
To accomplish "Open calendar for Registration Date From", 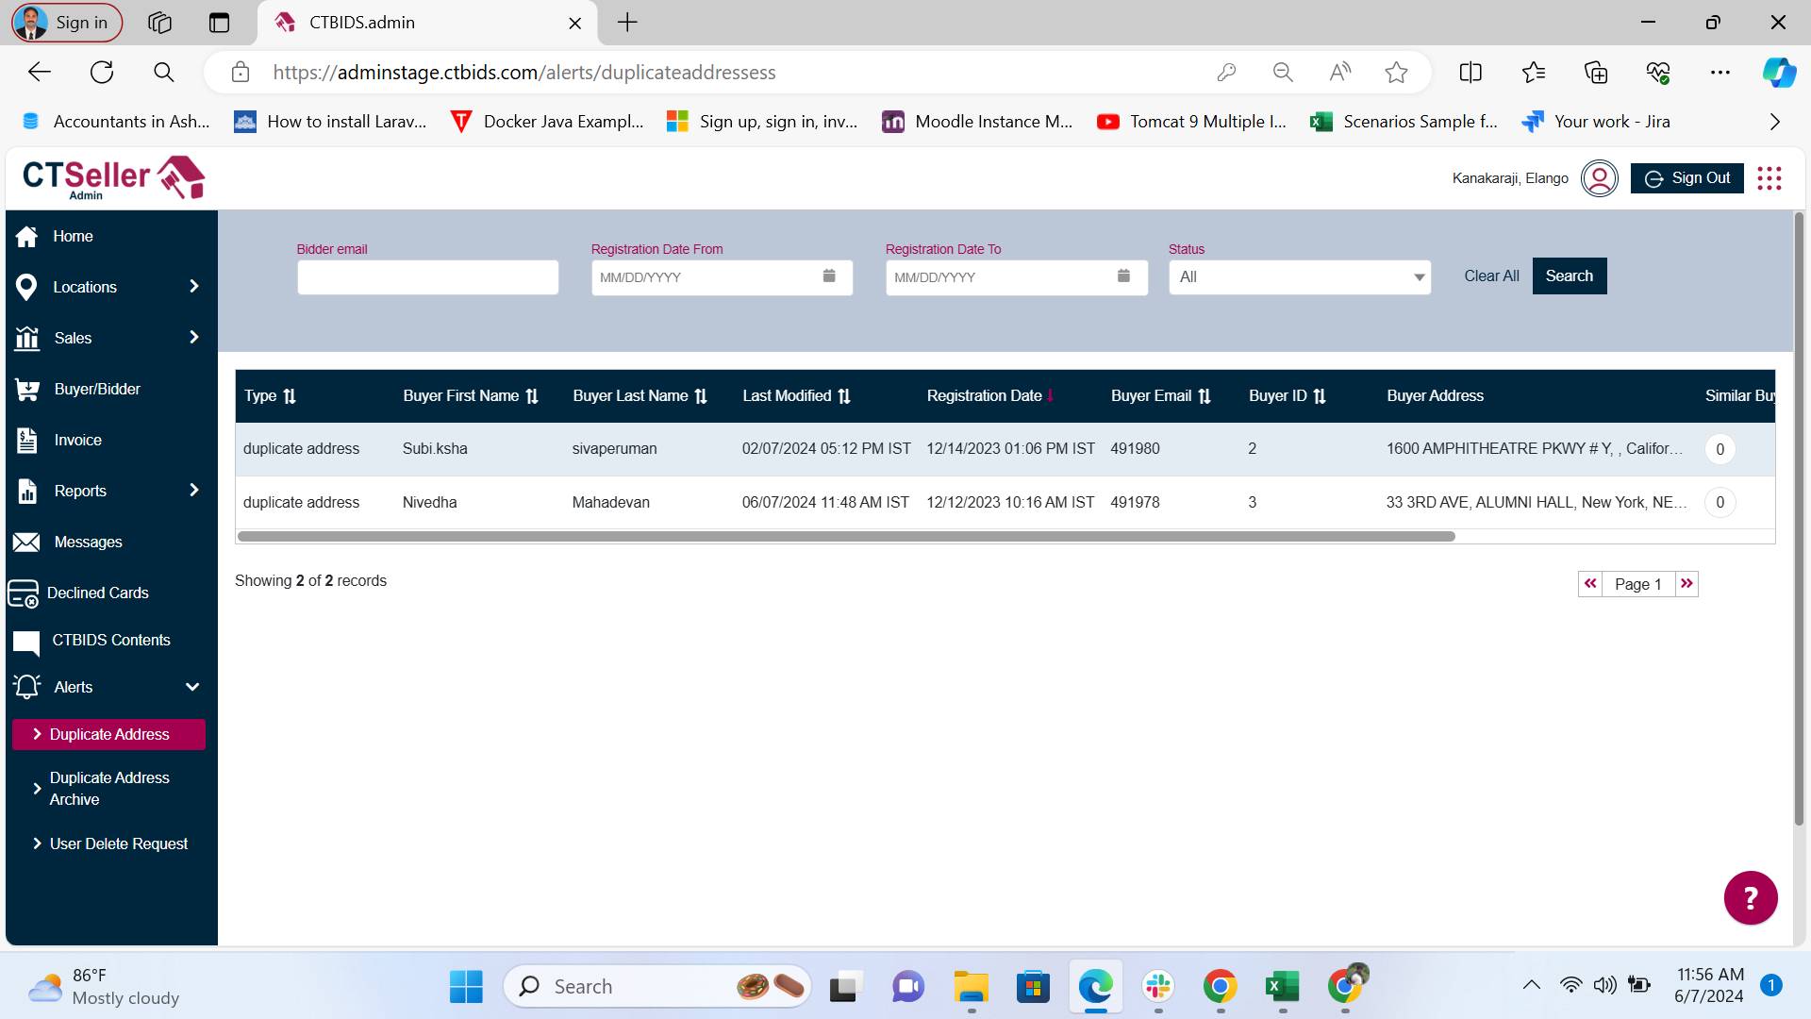I will [x=828, y=276].
